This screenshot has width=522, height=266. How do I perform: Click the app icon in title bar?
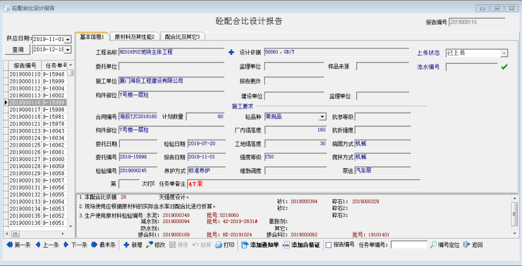coord(7,8)
